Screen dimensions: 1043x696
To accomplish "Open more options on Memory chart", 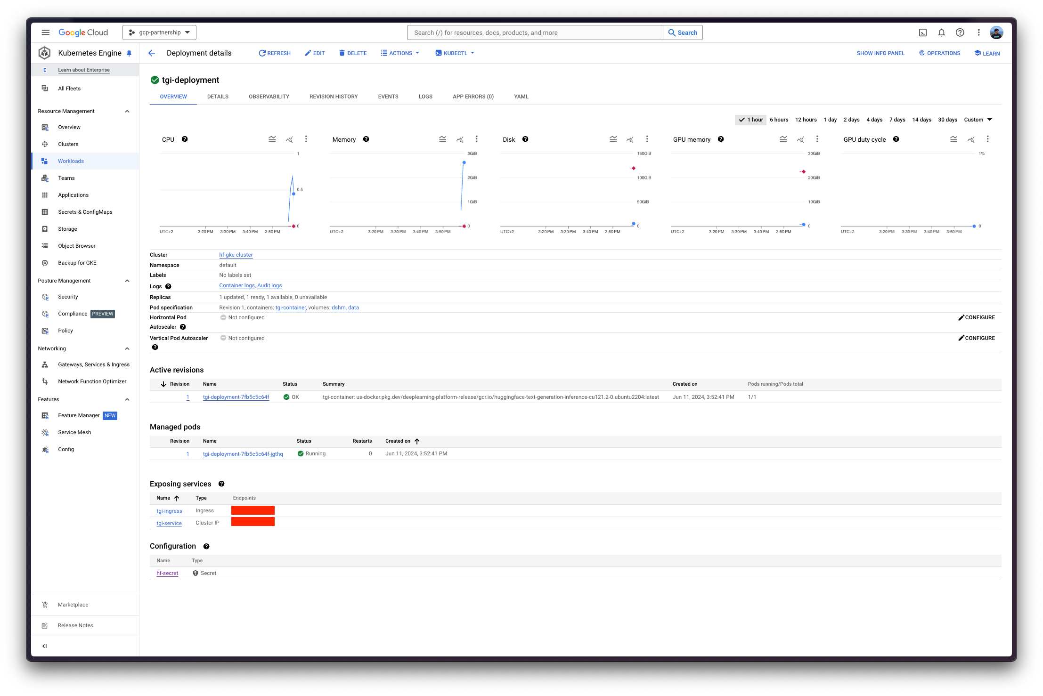I will pyautogui.click(x=476, y=139).
